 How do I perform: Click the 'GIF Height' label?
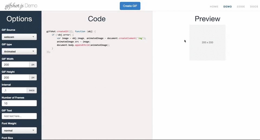(x=8, y=72)
